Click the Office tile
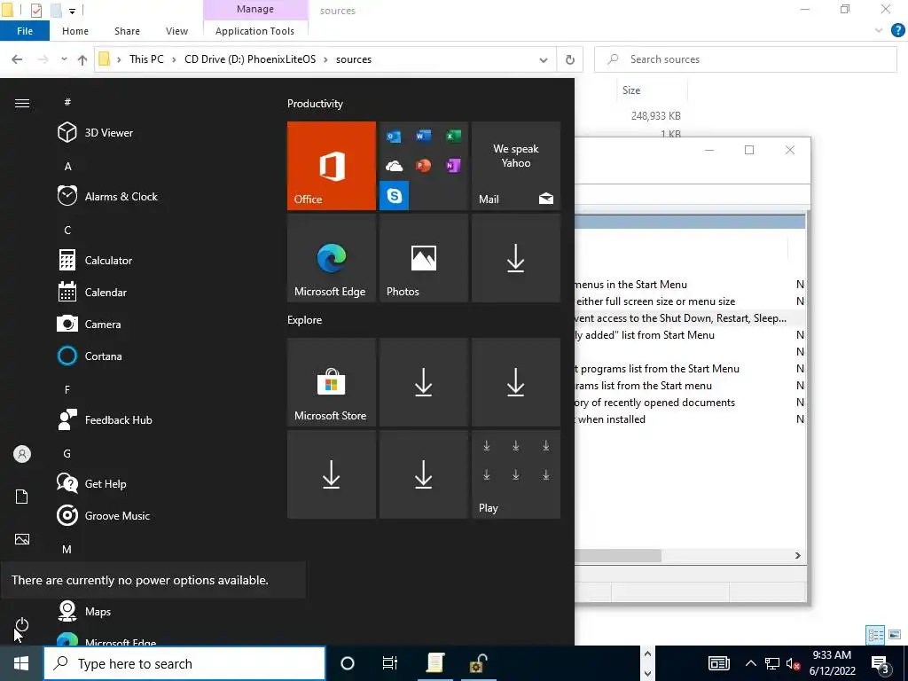Screen dimensions: 908x681 pos(332,166)
